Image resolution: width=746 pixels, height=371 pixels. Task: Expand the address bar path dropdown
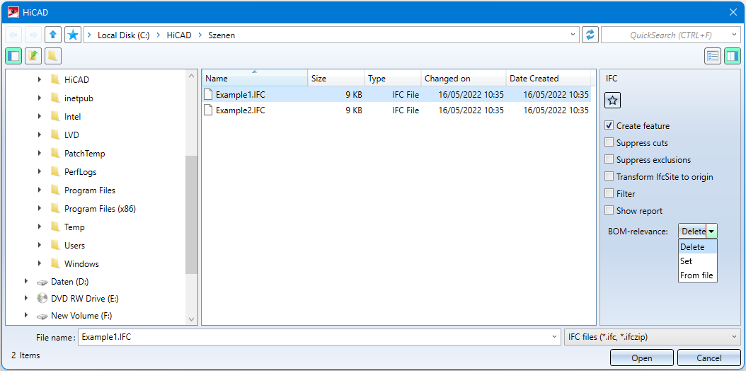573,35
